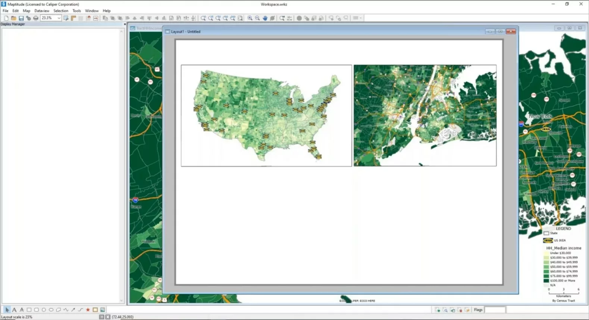Select the rectangle drawing tool
Image resolution: width=589 pixels, height=320 pixels.
[x=29, y=310]
